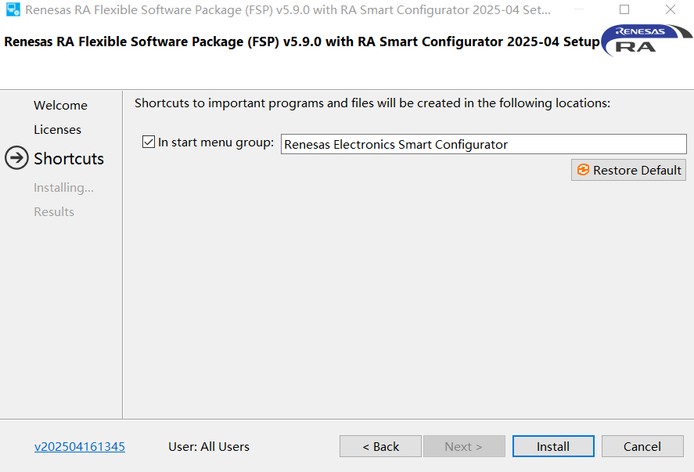
Task: Cancel the setup wizard
Action: (x=642, y=447)
